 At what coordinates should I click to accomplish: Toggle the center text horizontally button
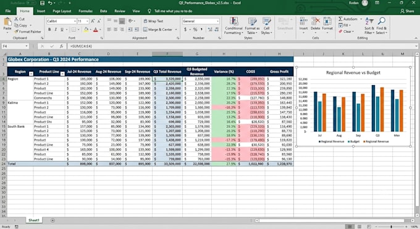115,30
